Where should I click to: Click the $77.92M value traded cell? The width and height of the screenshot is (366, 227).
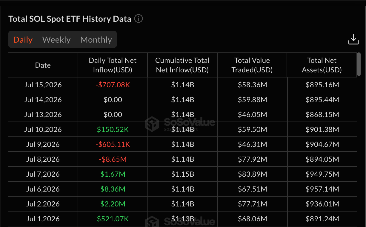coord(253,159)
